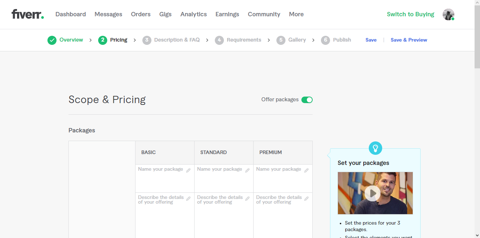Click the step 6 circle icon

coord(325,40)
